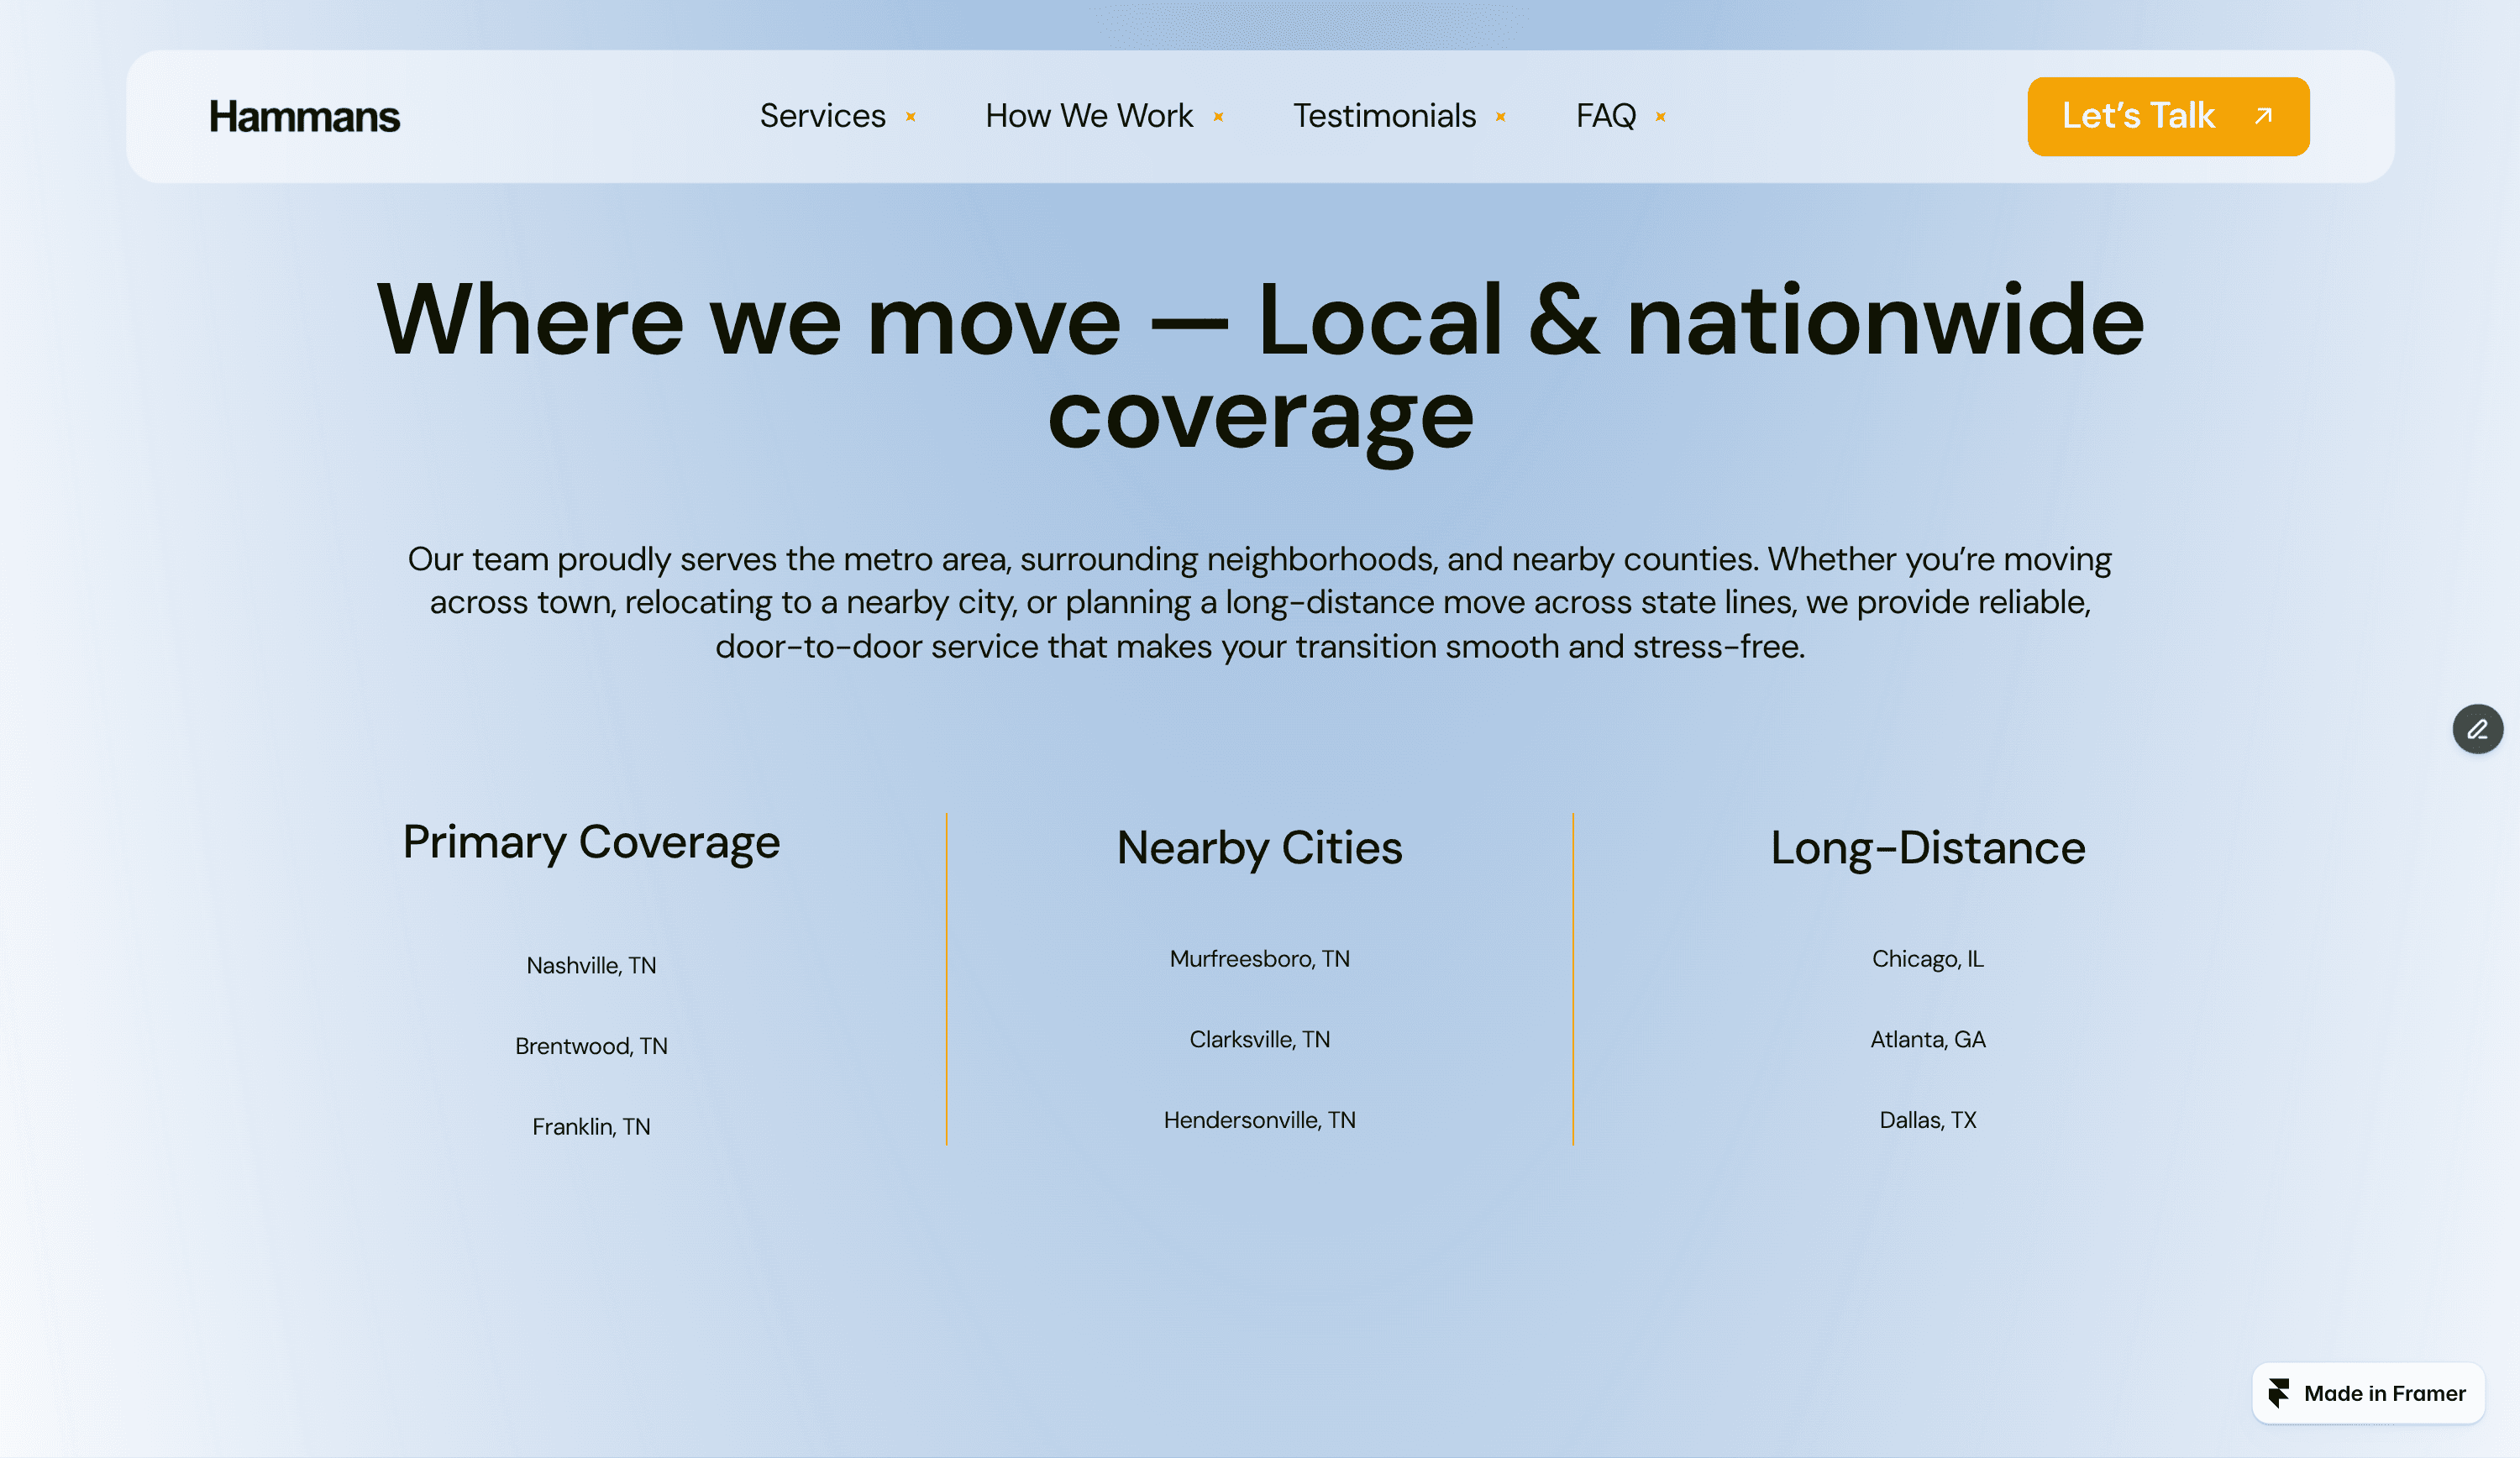Go to the Testimonials section

(x=1384, y=116)
